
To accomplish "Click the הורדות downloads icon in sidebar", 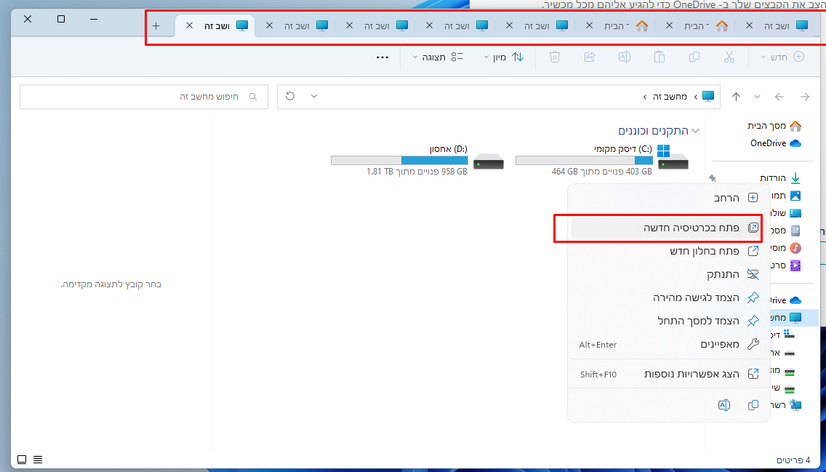I will [795, 178].
